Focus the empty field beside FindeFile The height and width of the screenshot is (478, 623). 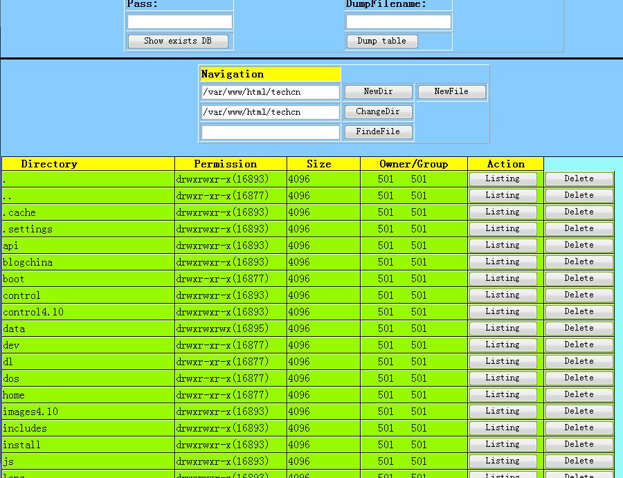point(271,132)
